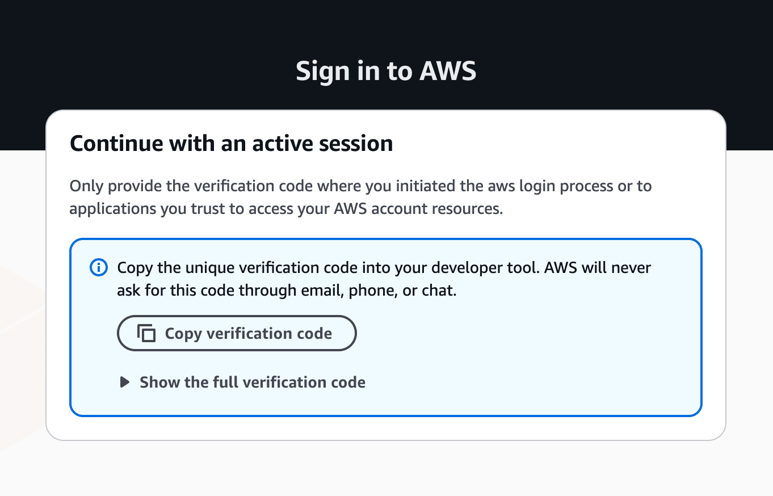This screenshot has height=496, width=773.
Task: Click the 'Continue with an active session' heading
Action: 231,143
